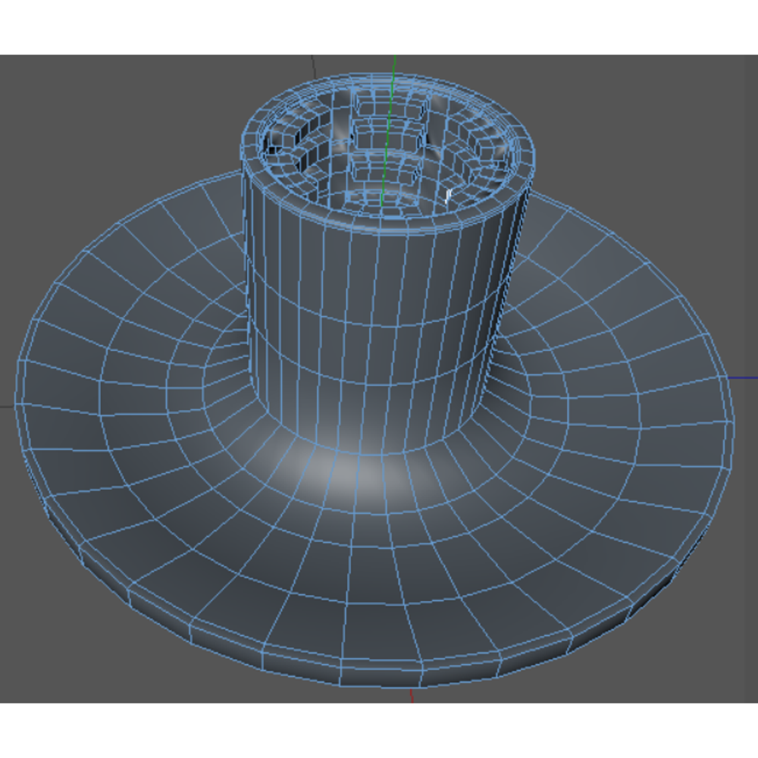Click the faint gray axis line left of disk
Image resolution: width=758 pixels, height=758 pixels.
coord(7,406)
